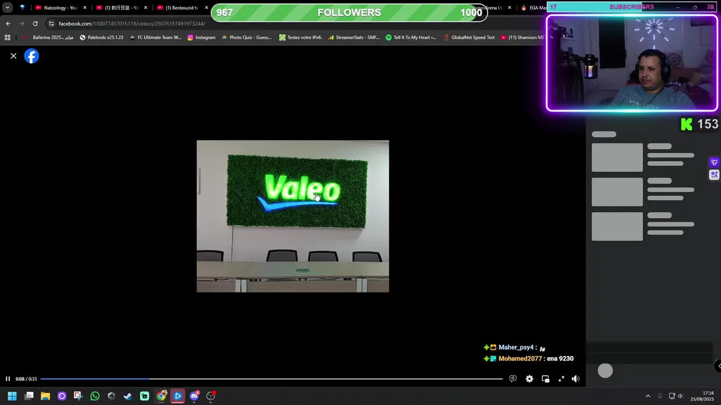Open Shamisen YouTube bookmark

(x=522, y=38)
